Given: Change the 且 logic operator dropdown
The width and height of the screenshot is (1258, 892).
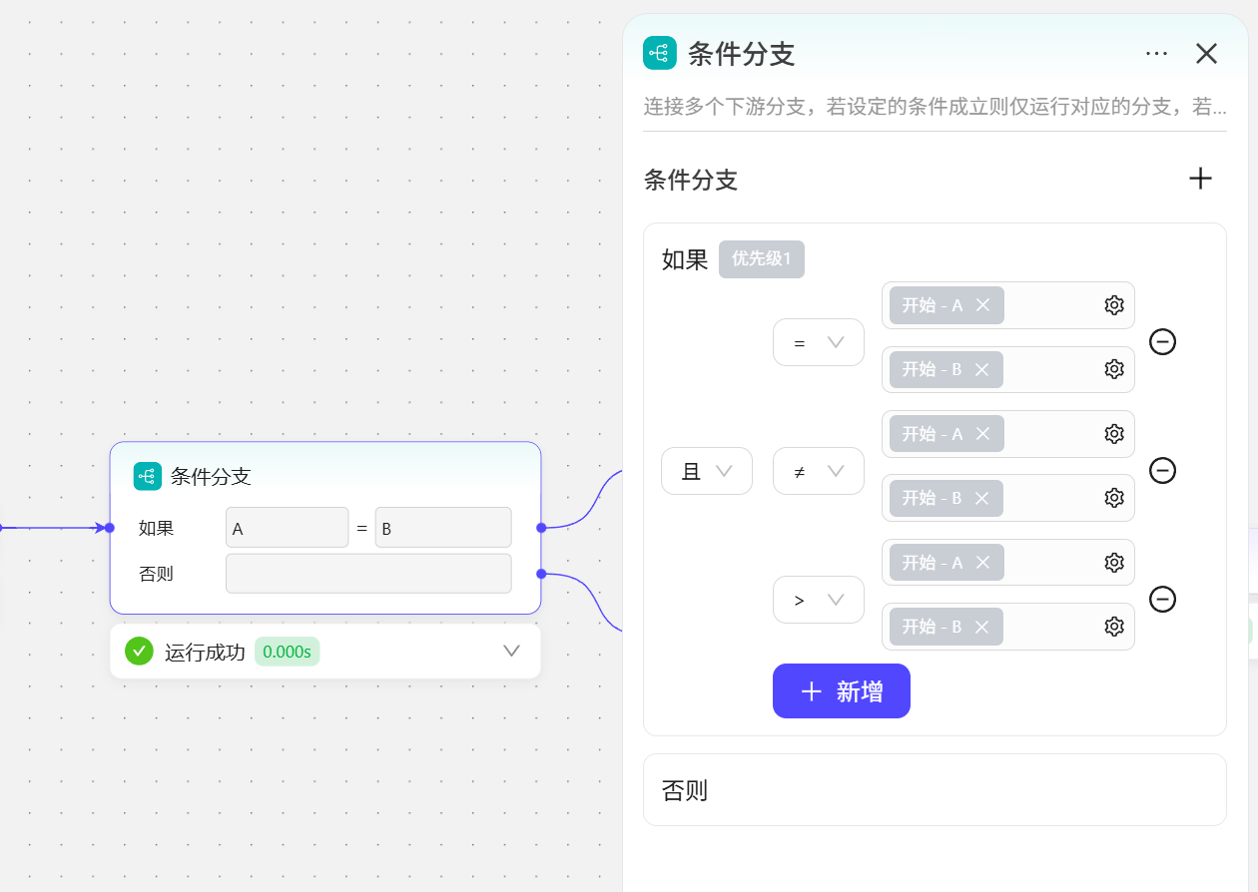Looking at the screenshot, I should [706, 471].
